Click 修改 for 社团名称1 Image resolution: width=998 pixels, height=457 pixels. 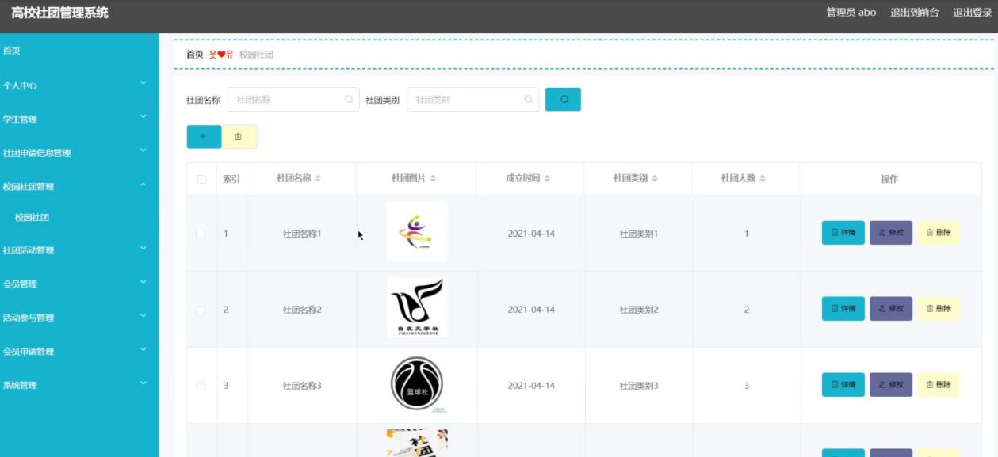pyautogui.click(x=891, y=233)
